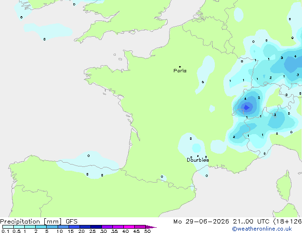Open the weatheronline.co.uk copyright link
The width and height of the screenshot is (302, 233).
262,229
